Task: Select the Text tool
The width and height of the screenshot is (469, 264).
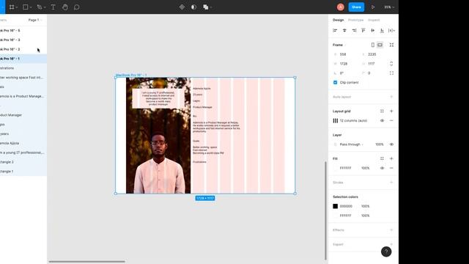Action: 53,7
